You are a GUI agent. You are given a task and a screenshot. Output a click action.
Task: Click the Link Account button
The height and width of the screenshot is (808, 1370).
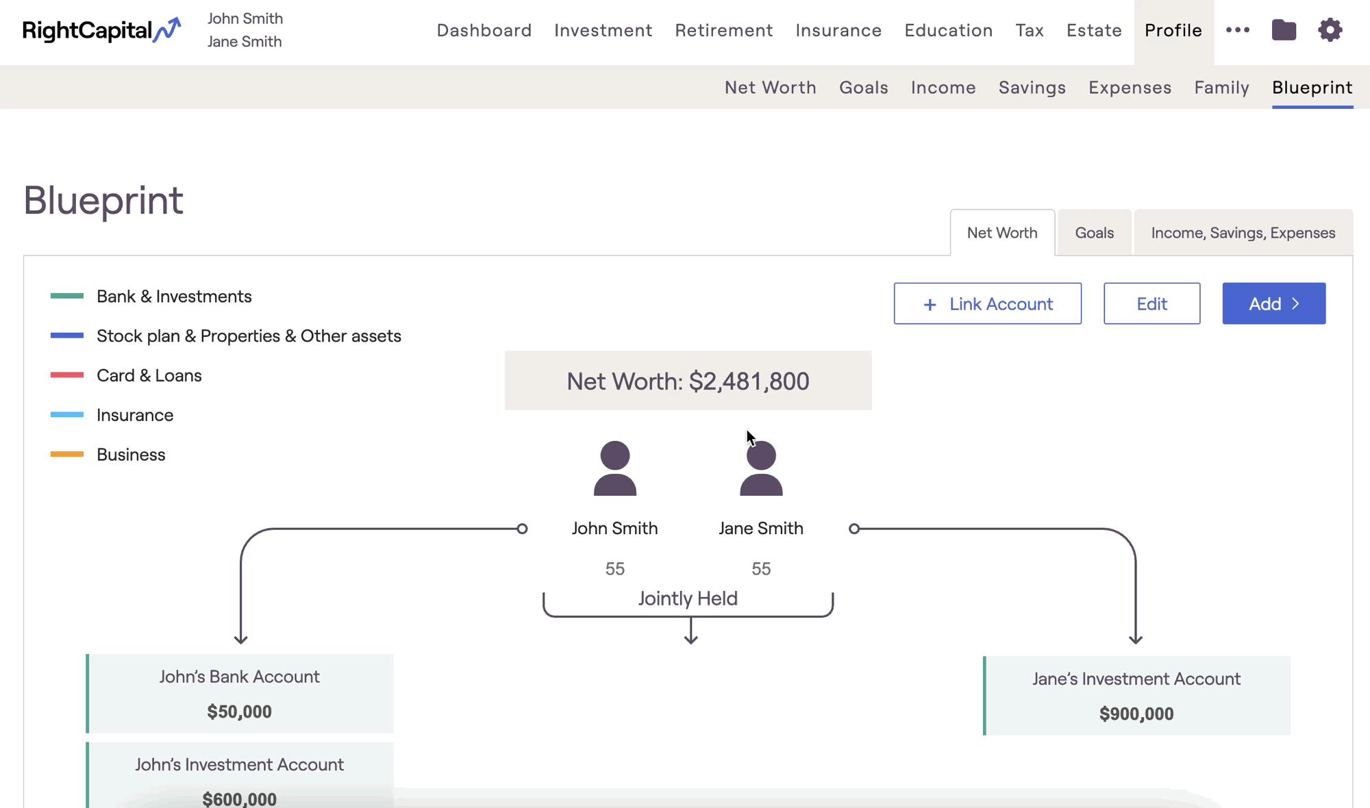click(x=987, y=303)
